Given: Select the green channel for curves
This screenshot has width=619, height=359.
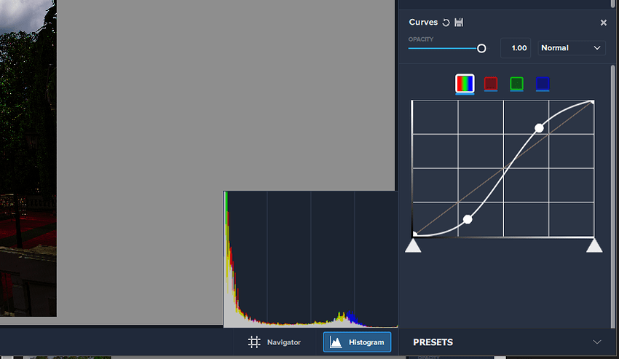Looking at the screenshot, I should tap(516, 84).
